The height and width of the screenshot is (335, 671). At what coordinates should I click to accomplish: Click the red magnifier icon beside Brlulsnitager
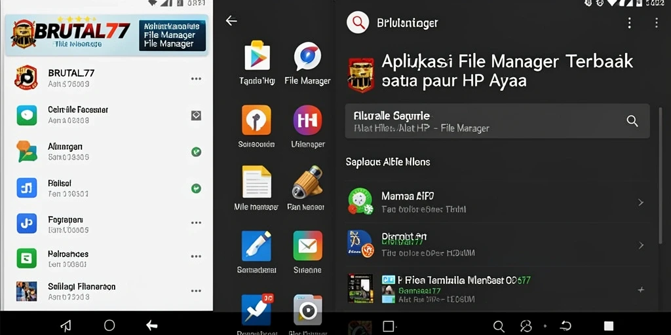click(x=358, y=22)
